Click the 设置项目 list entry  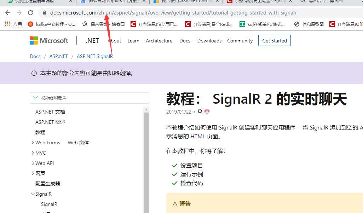(191, 166)
